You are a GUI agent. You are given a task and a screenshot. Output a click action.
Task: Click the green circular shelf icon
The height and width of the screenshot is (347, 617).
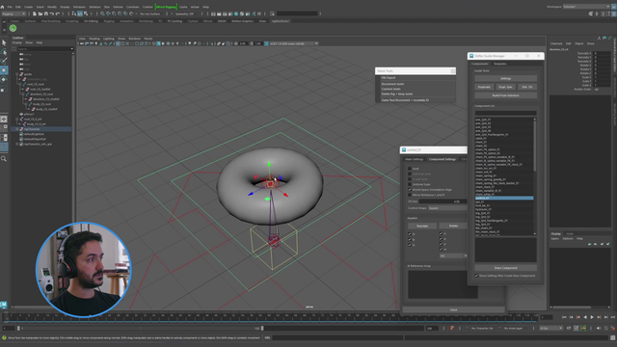13,28
